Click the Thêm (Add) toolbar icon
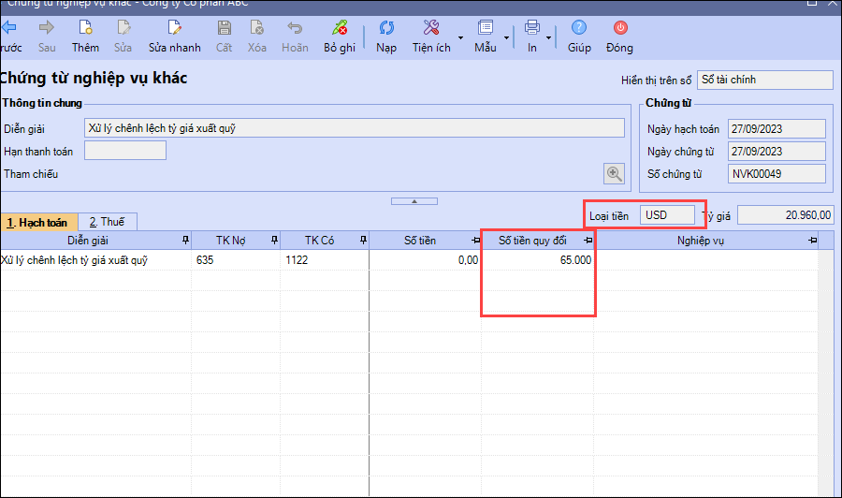Image resolution: width=842 pixels, height=498 pixels. coord(85,28)
